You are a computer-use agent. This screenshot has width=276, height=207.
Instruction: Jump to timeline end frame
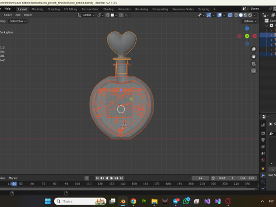click(x=121, y=178)
